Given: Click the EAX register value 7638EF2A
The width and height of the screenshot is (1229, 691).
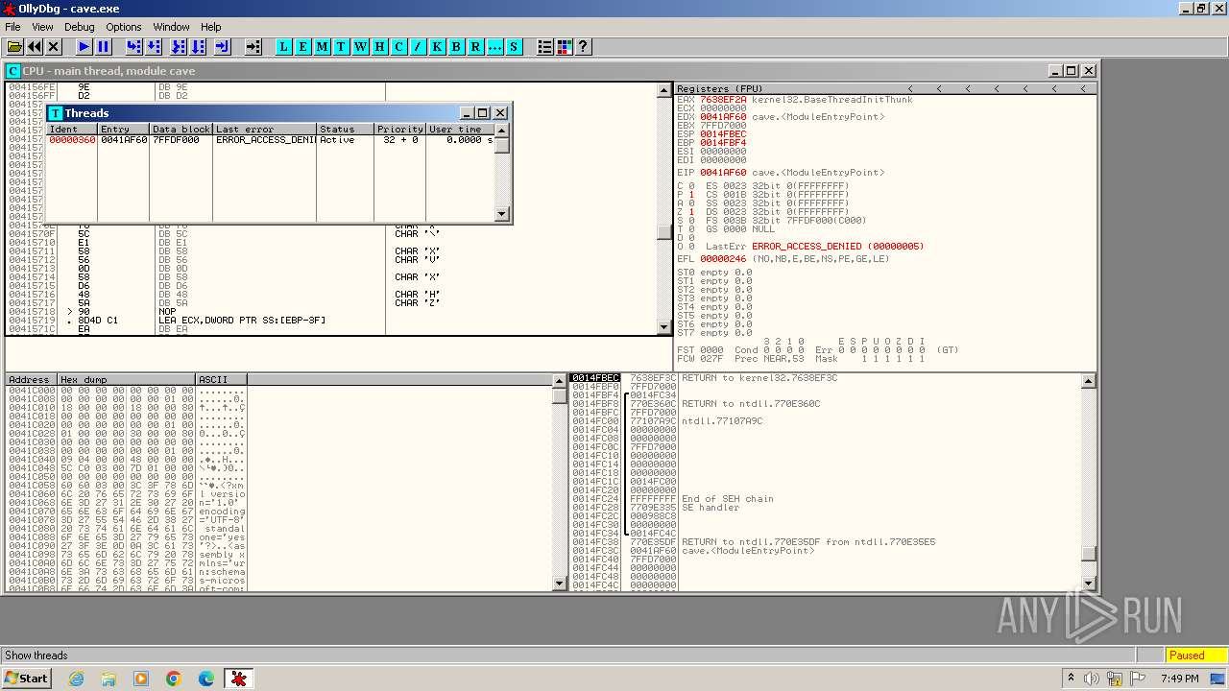Looking at the screenshot, I should [723, 100].
